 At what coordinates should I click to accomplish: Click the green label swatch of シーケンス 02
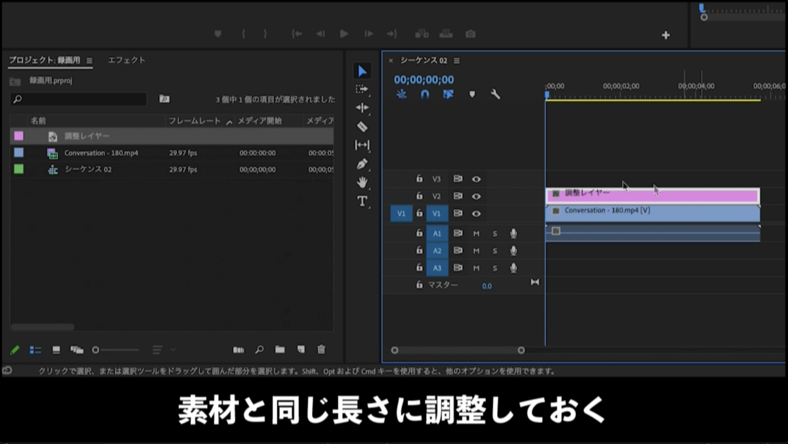[18, 169]
